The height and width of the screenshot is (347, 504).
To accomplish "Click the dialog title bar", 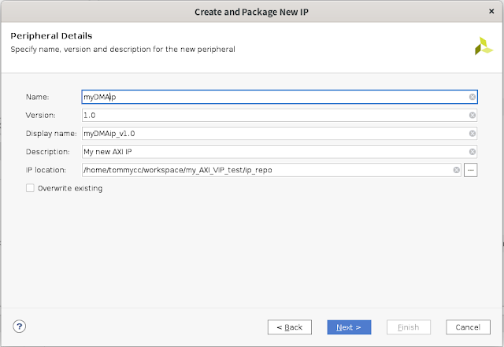I will pos(252,12).
